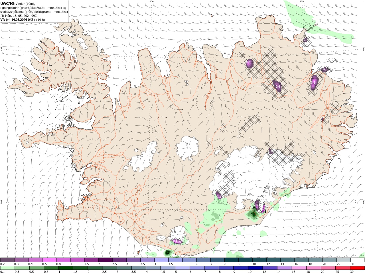Click the 15W longitude label at top
The image size is (365, 274).
pyautogui.click(x=302, y=1)
